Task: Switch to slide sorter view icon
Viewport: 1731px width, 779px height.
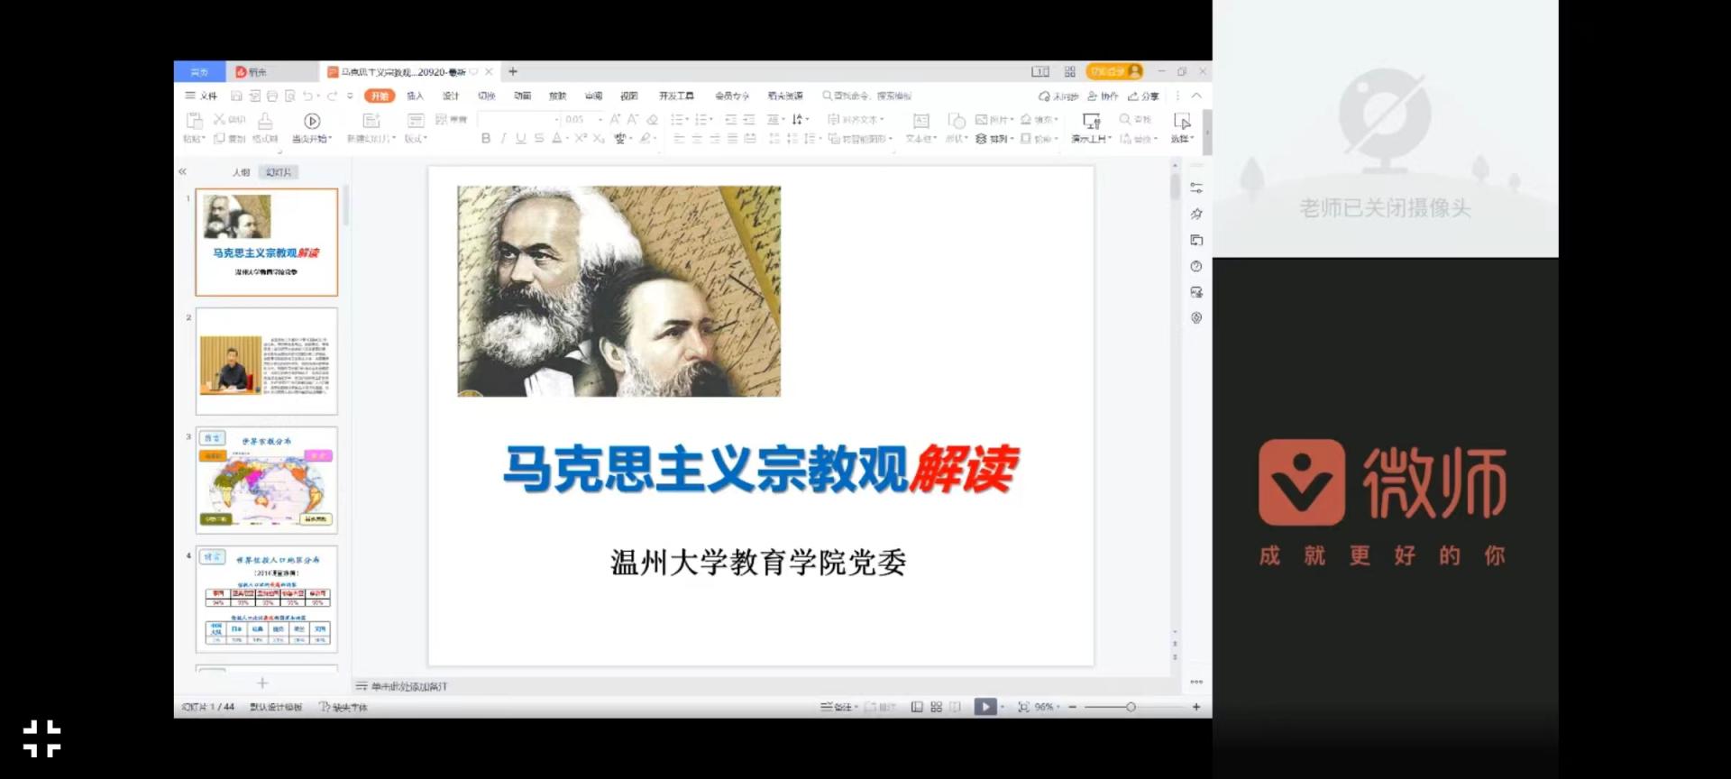Action: pos(936,707)
